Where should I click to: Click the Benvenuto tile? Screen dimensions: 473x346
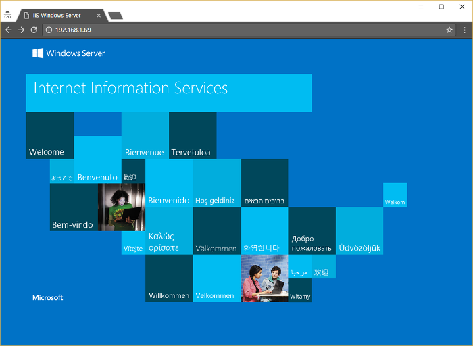click(x=98, y=159)
